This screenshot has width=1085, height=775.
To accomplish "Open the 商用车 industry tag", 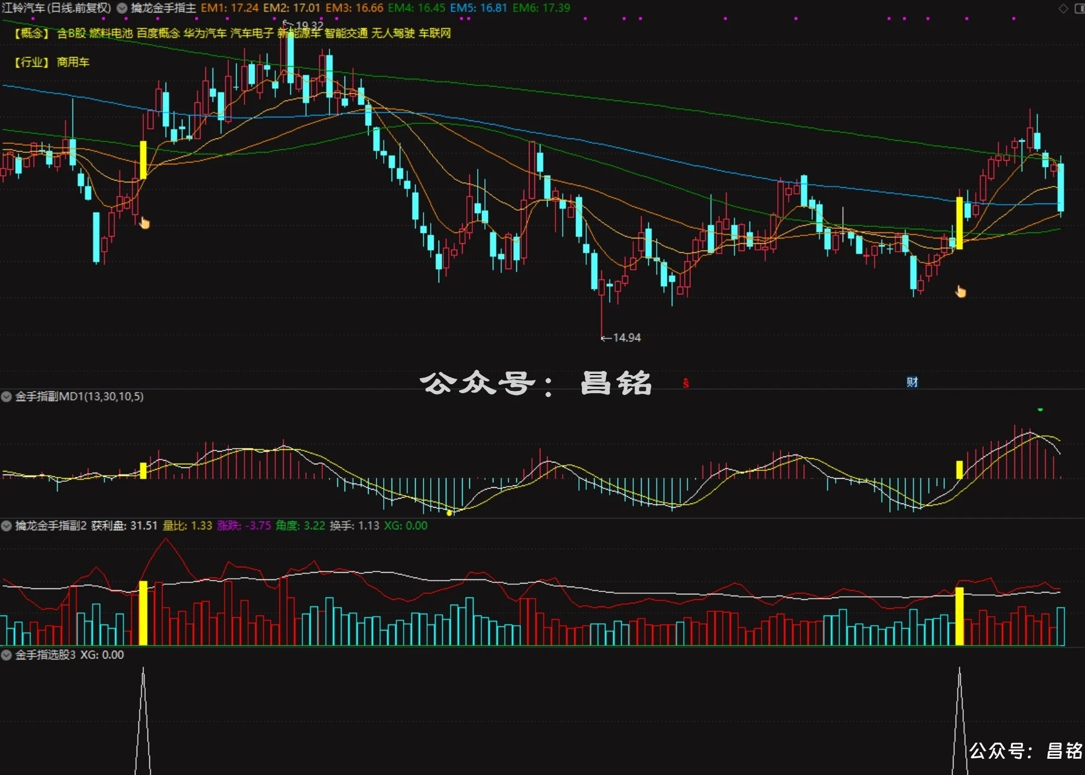I will (x=73, y=62).
